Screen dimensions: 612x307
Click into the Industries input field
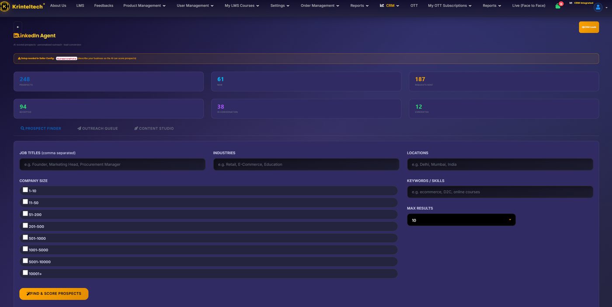306,164
